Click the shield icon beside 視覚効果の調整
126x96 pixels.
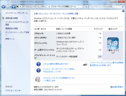3,18
